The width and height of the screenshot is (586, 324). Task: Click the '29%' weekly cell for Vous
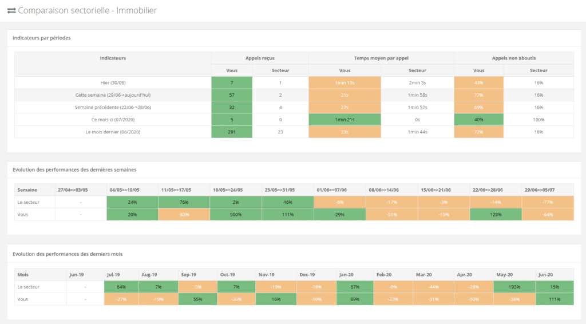pos(340,215)
